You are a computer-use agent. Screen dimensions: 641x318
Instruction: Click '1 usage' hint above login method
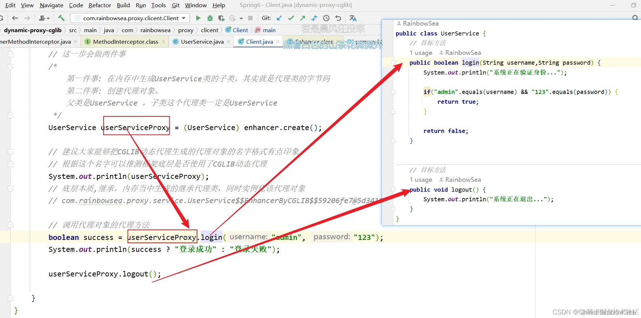pos(421,53)
